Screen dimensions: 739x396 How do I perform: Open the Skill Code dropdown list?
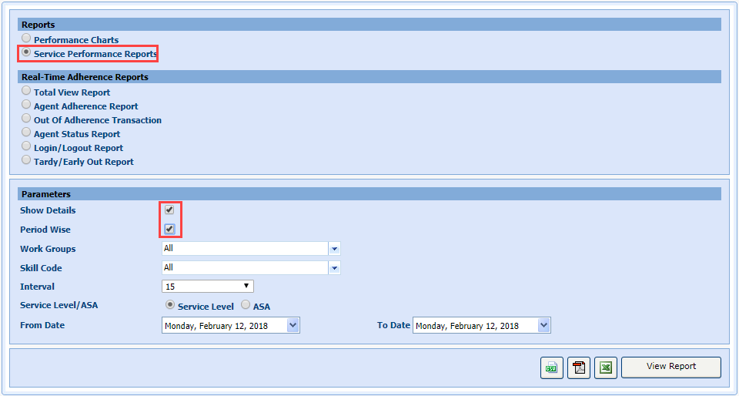334,268
